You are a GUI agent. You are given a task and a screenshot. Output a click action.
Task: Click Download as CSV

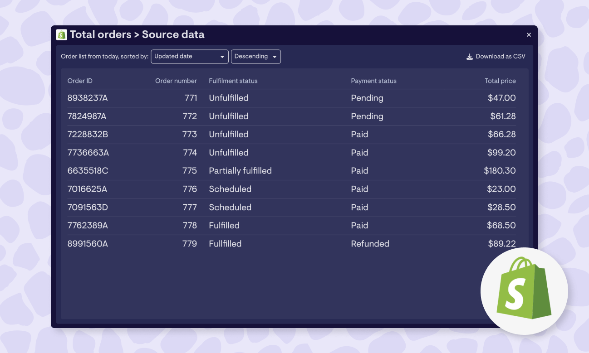click(496, 57)
